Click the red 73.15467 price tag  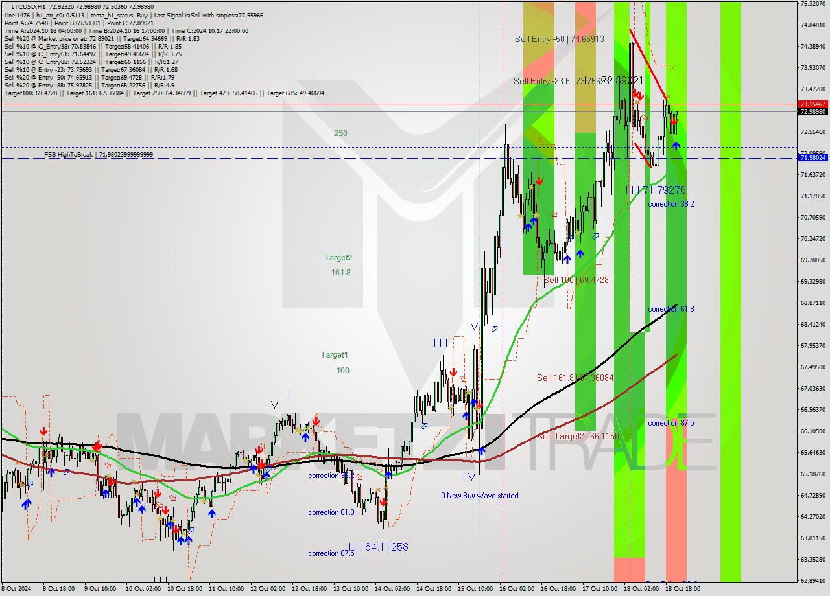click(x=812, y=104)
